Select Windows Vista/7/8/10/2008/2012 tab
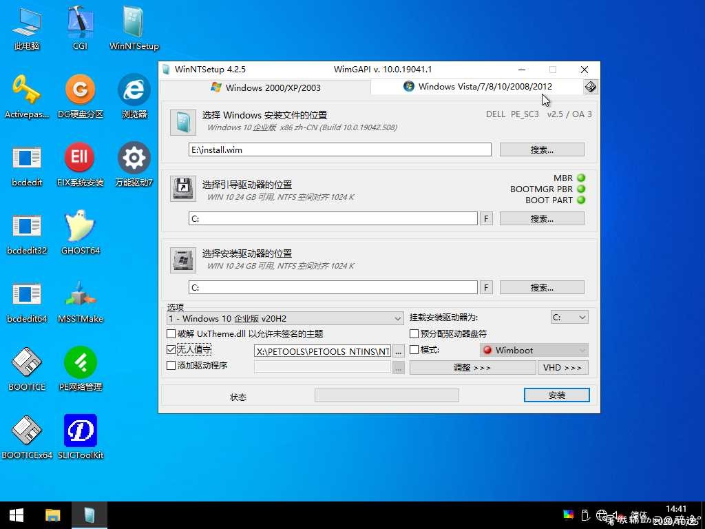Image resolution: width=705 pixels, height=529 pixels. [478, 86]
